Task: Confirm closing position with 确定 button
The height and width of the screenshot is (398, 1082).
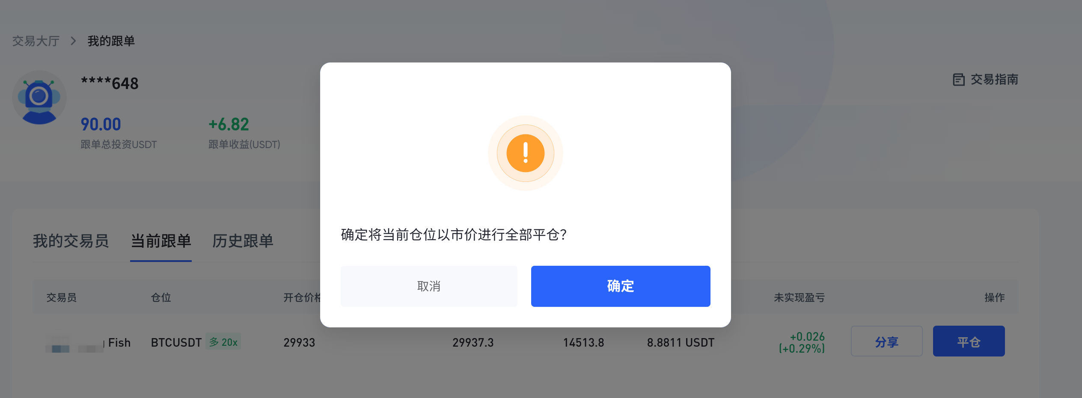Action: (x=621, y=286)
